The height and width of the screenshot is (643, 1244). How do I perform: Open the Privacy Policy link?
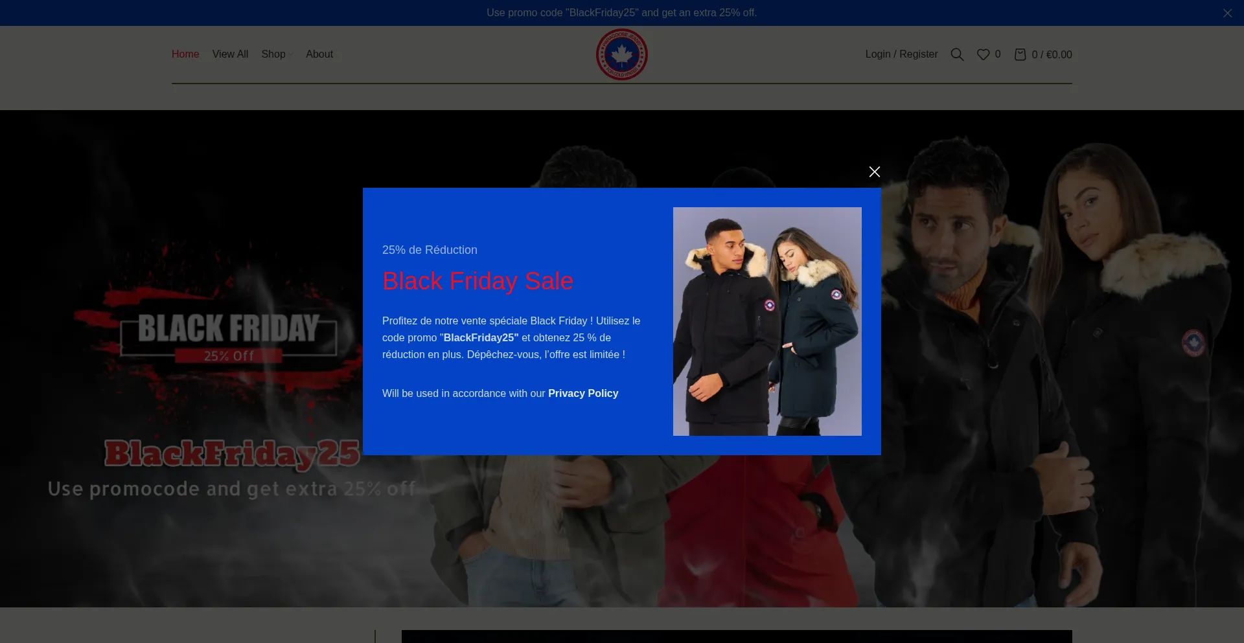583,394
